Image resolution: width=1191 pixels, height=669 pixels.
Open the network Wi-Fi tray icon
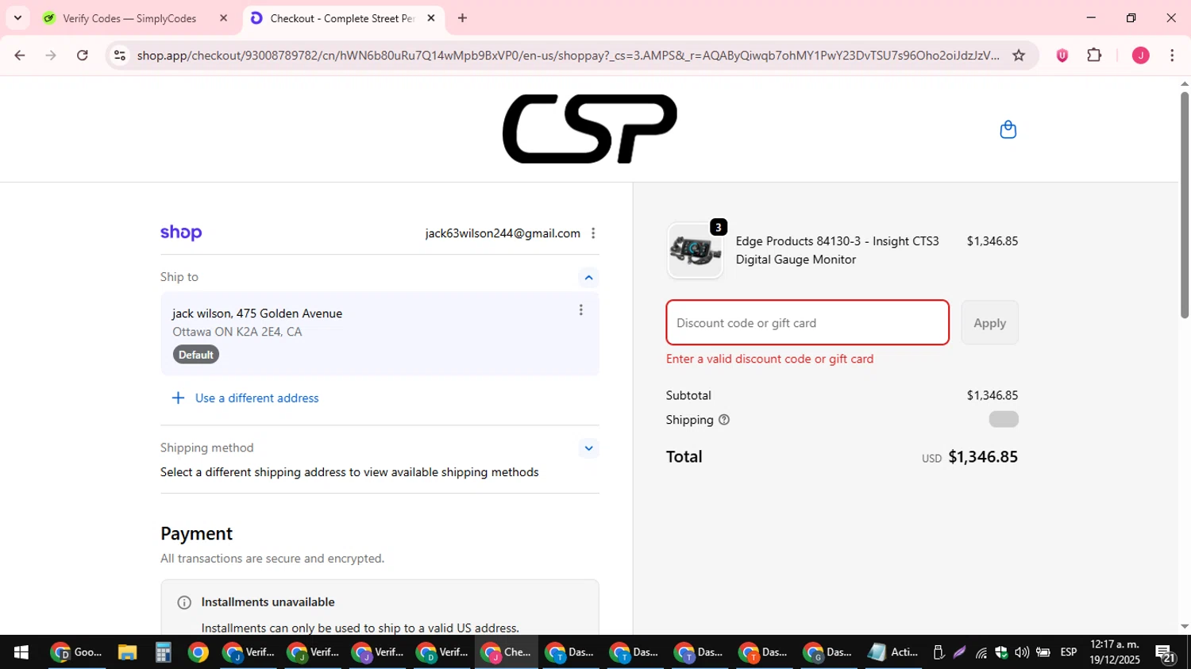pyautogui.click(x=981, y=652)
